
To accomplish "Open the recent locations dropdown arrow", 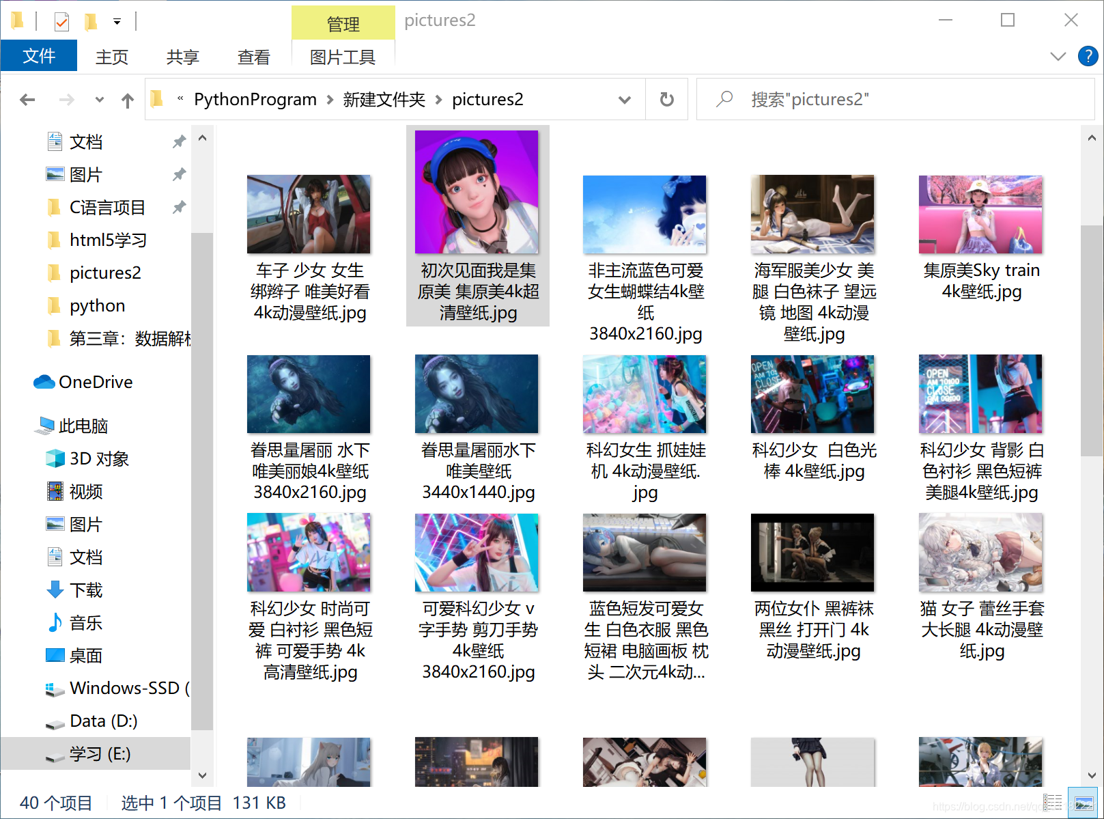I will pos(100,100).
